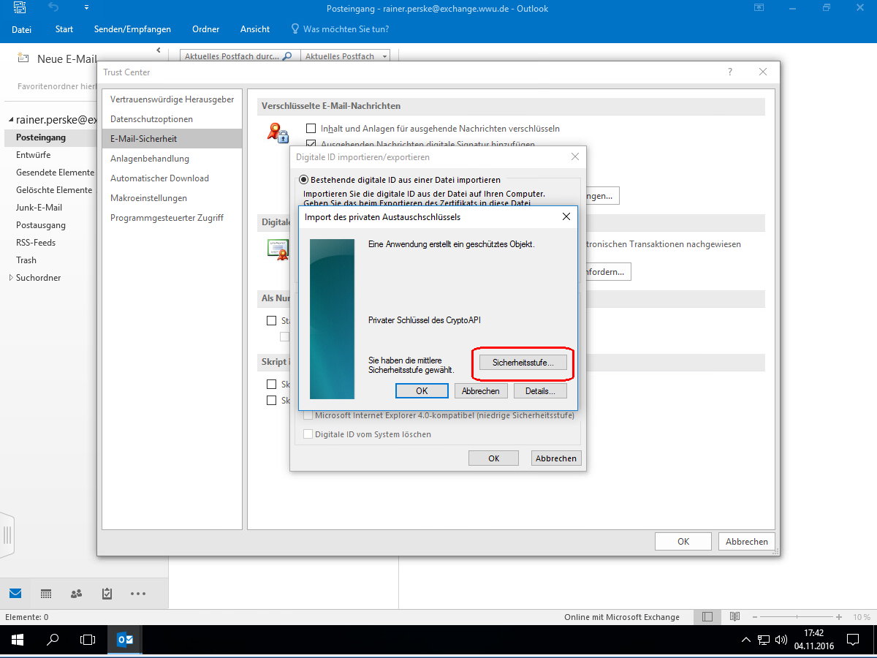Check 'Digitale ID vom System löschen'
877x658 pixels.
pyautogui.click(x=308, y=434)
